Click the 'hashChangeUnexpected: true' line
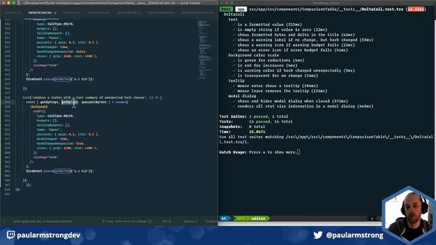Screen dimensions: 436x245 61,144
